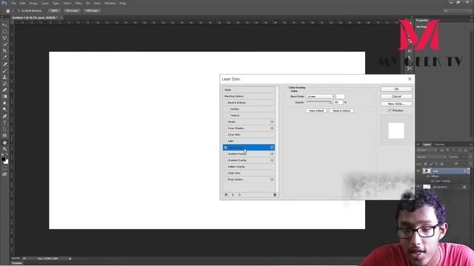Select the Gradient tool
Image resolution: width=474 pixels, height=266 pixels.
[x=4, y=96]
